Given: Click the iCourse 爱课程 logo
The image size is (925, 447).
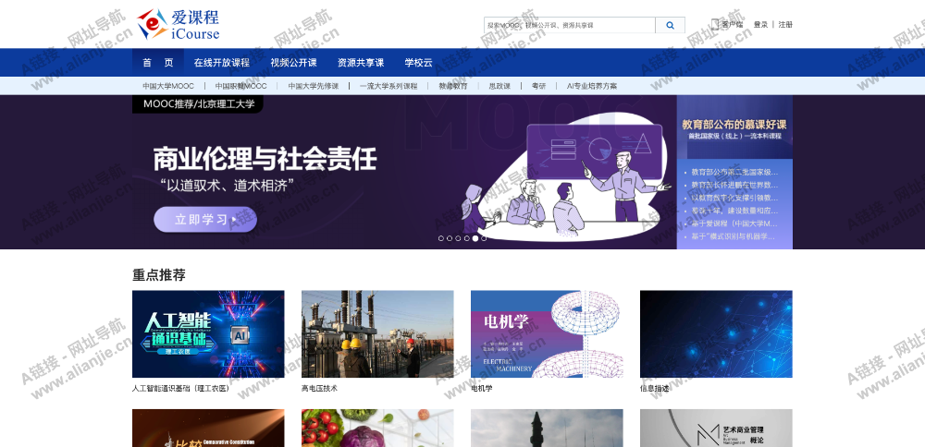Looking at the screenshot, I should (179, 25).
